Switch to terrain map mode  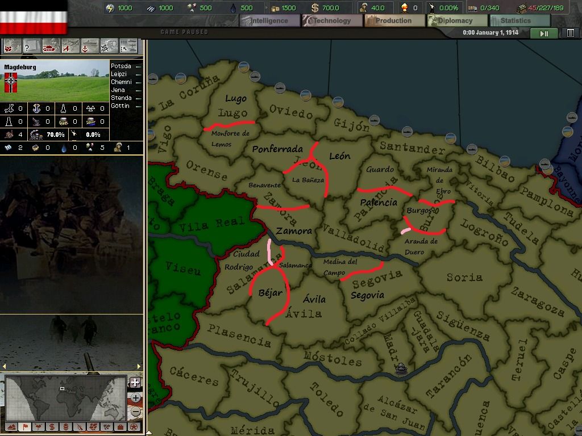pos(11,427)
